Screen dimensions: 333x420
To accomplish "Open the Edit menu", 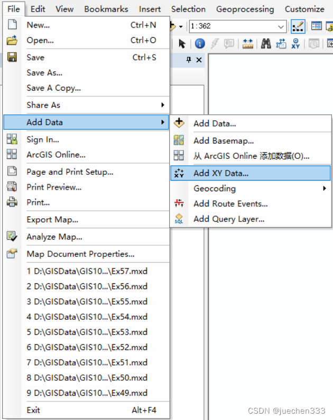I will (x=38, y=9).
